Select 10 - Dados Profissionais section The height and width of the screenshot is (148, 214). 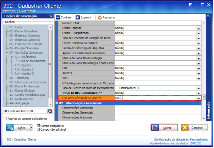click(24, 87)
